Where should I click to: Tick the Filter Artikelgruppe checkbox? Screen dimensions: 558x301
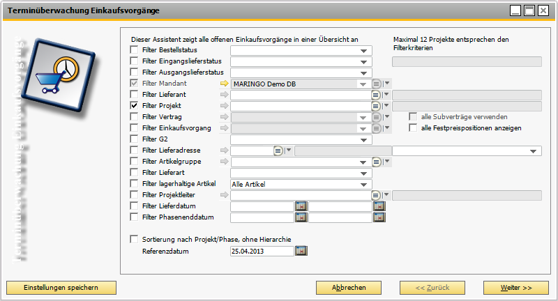pos(134,162)
